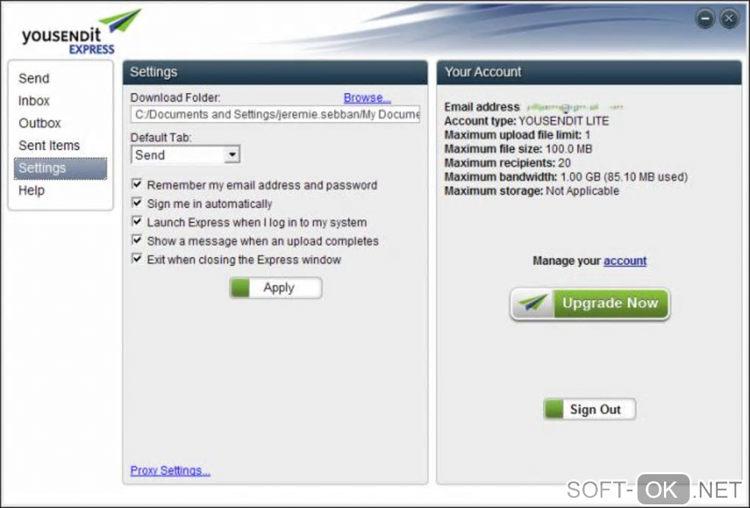This screenshot has height=508, width=750.
Task: Click Maximum upload file limit: 1 text
Action: click(518, 135)
